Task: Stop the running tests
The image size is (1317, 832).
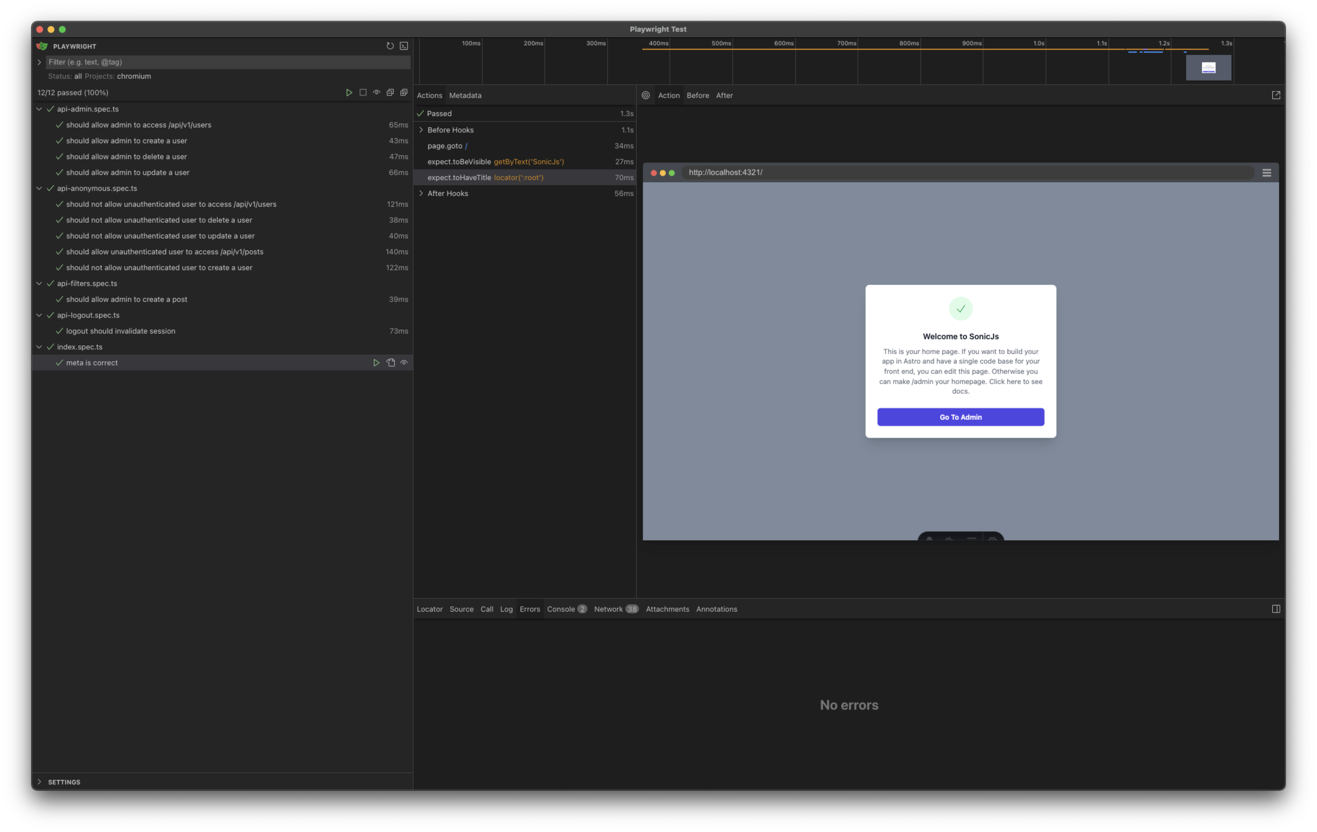Action: pos(363,92)
